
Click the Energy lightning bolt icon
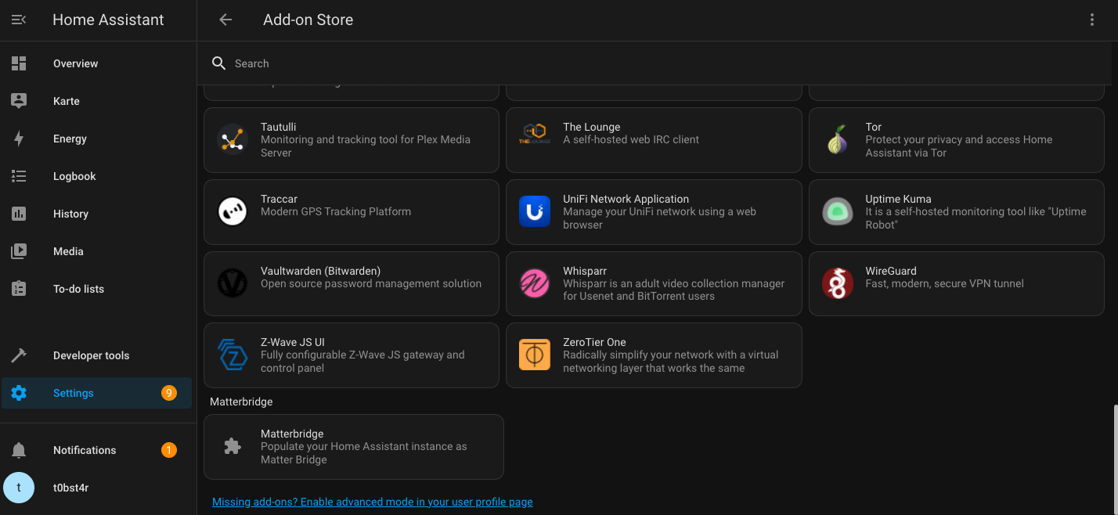point(19,139)
